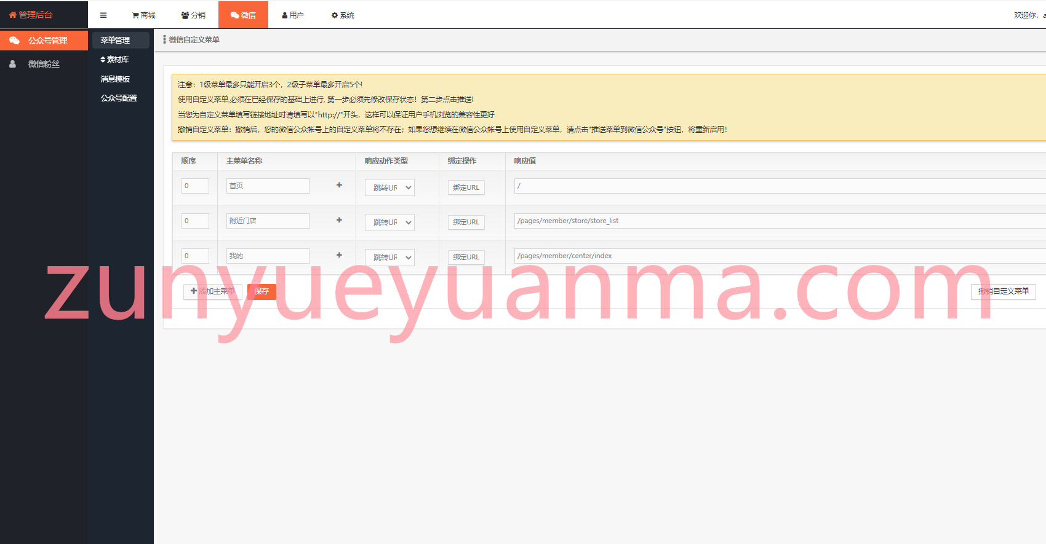The height and width of the screenshot is (544, 1046).
Task: Click the center/index response value field
Action: [x=780, y=256]
